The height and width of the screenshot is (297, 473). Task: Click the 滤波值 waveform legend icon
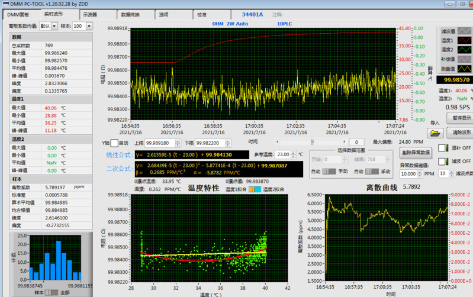pos(465,31)
